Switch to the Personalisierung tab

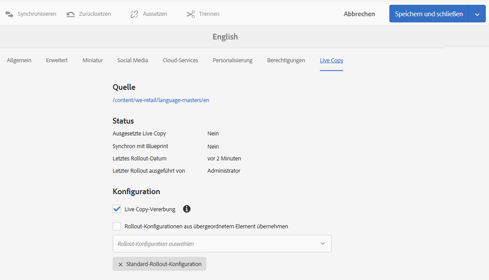point(232,60)
